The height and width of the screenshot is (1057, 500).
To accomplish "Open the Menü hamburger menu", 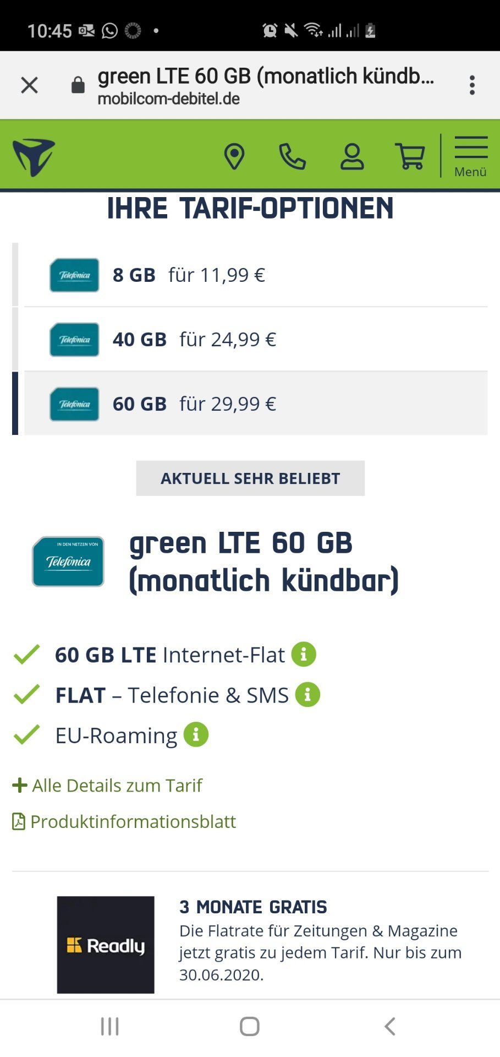I will point(471,156).
